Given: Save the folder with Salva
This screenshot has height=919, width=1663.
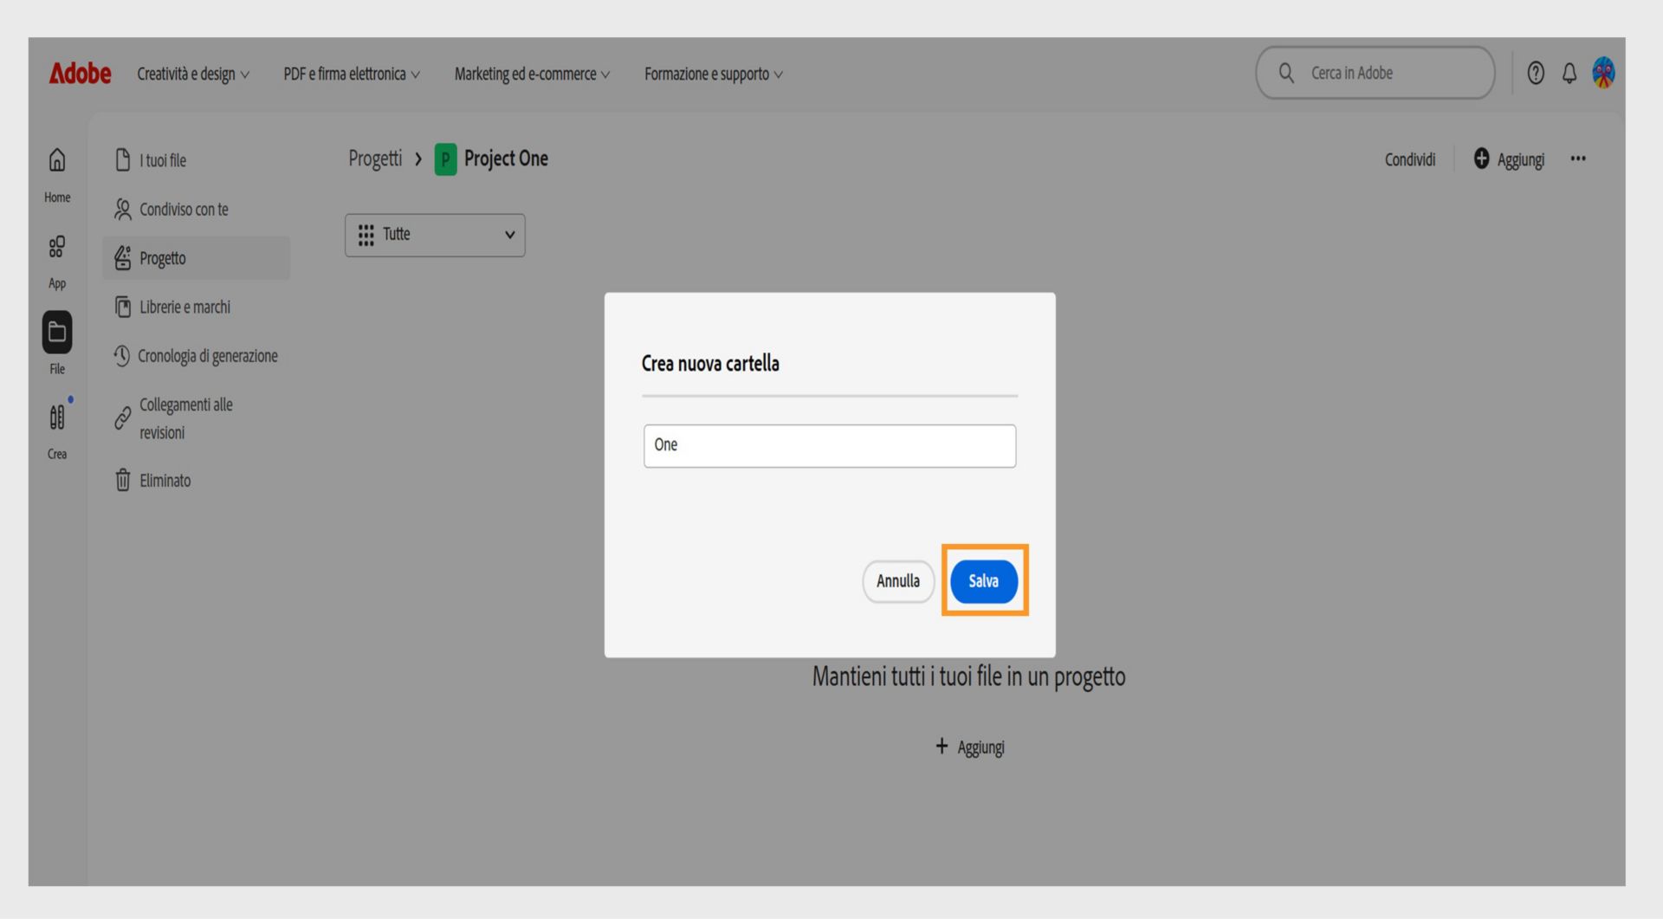Looking at the screenshot, I should point(984,581).
